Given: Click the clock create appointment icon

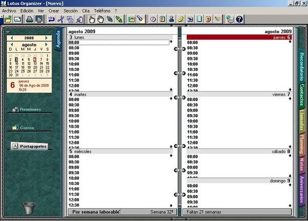Looking at the screenshot, I should click(x=153, y=19).
